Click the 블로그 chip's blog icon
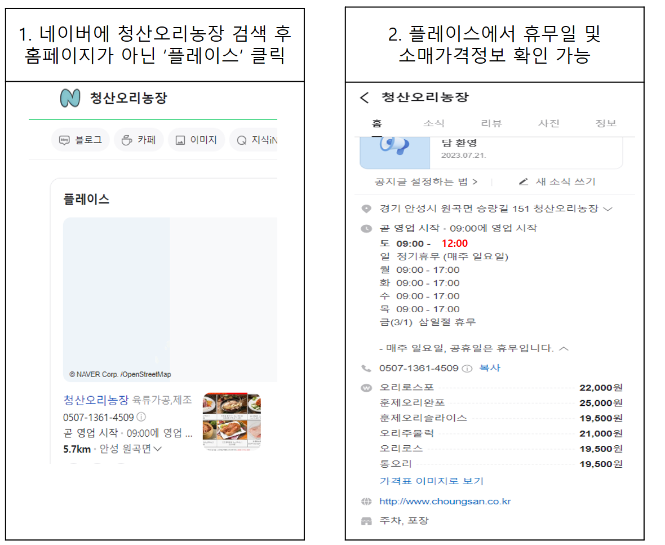Screen dimensions: 665x545 [x=64, y=140]
